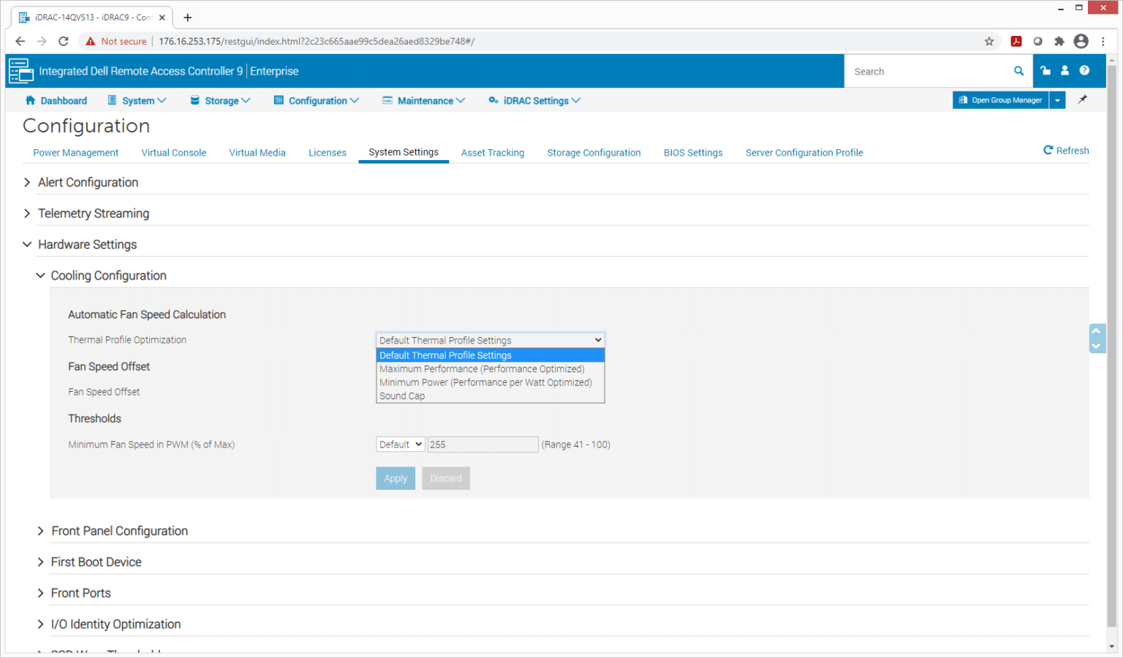
Task: Click the browser extensions puzzle icon
Action: (x=1059, y=41)
